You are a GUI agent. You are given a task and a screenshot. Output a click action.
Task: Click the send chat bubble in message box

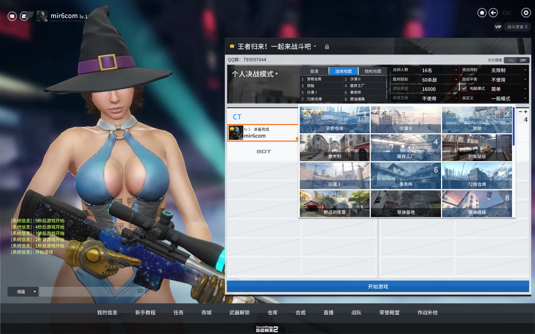click(140, 291)
